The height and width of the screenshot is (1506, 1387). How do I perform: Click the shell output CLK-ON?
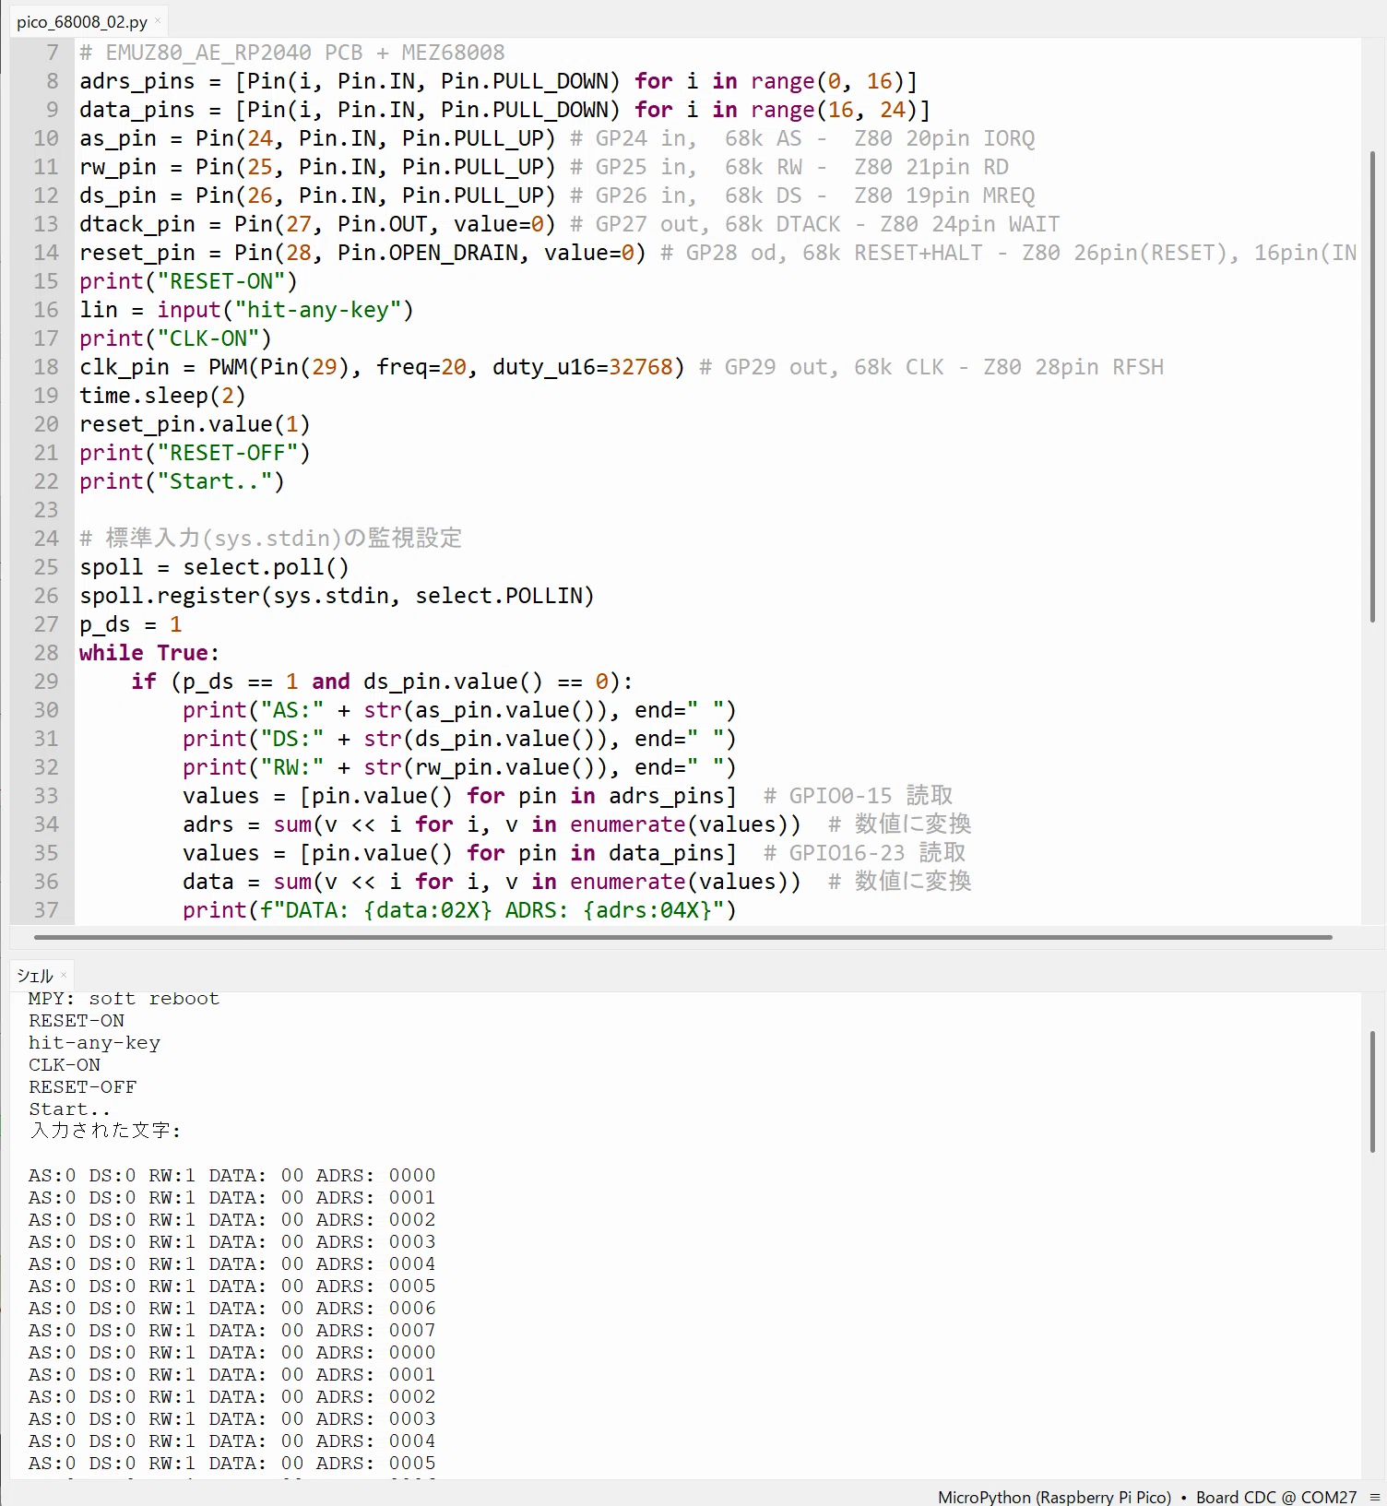pyautogui.click(x=65, y=1065)
